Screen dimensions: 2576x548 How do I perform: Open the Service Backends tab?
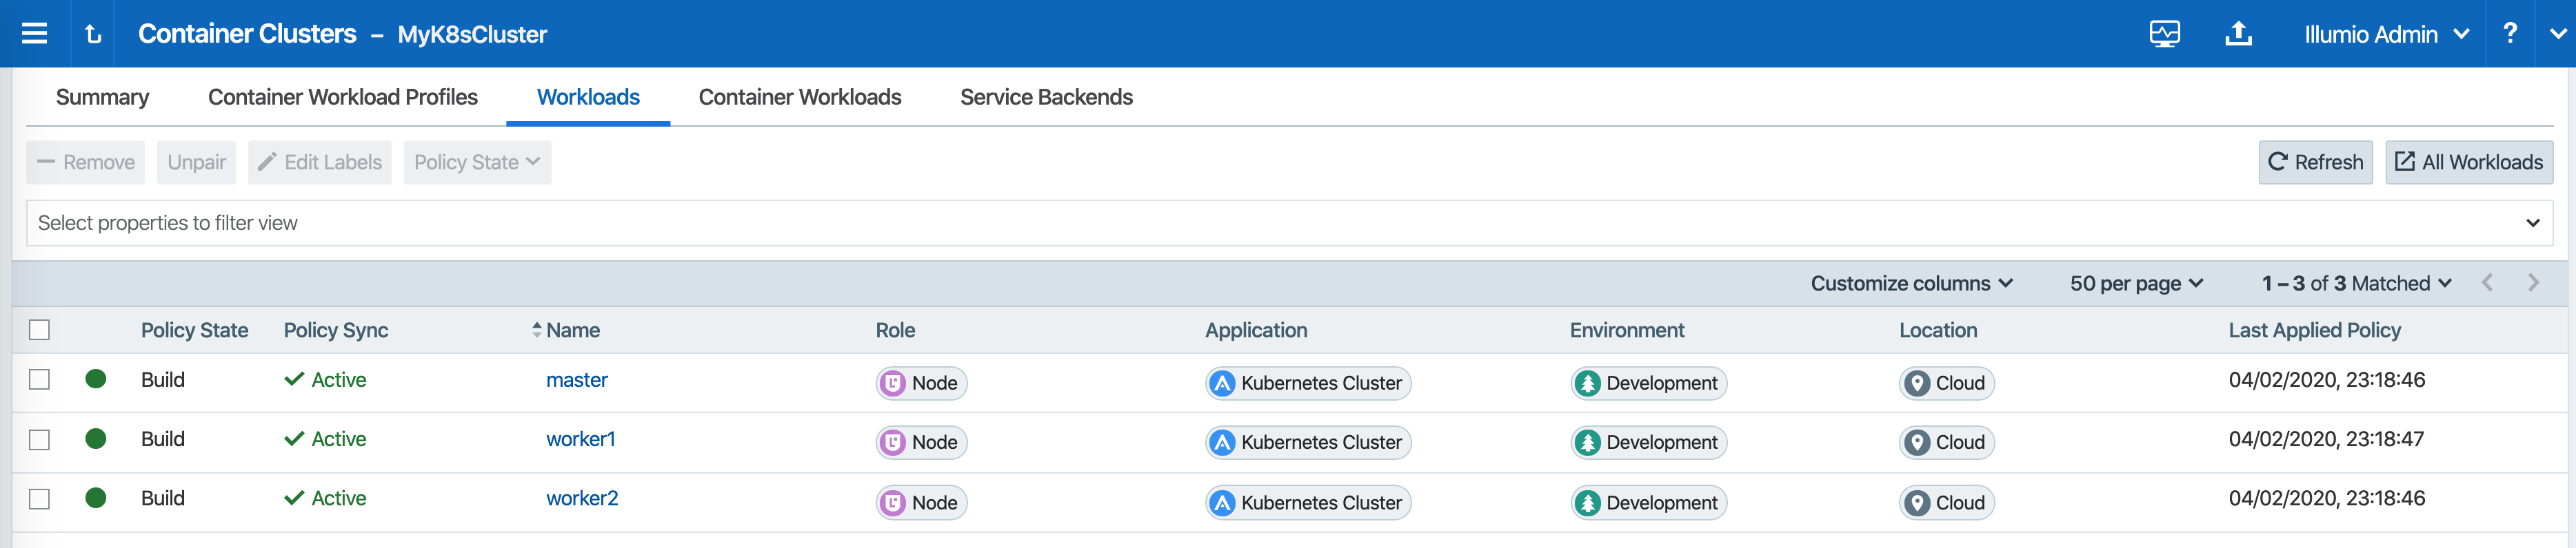tap(1045, 97)
